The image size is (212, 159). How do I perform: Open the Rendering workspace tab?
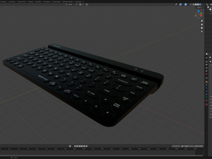click(x=47, y=2)
